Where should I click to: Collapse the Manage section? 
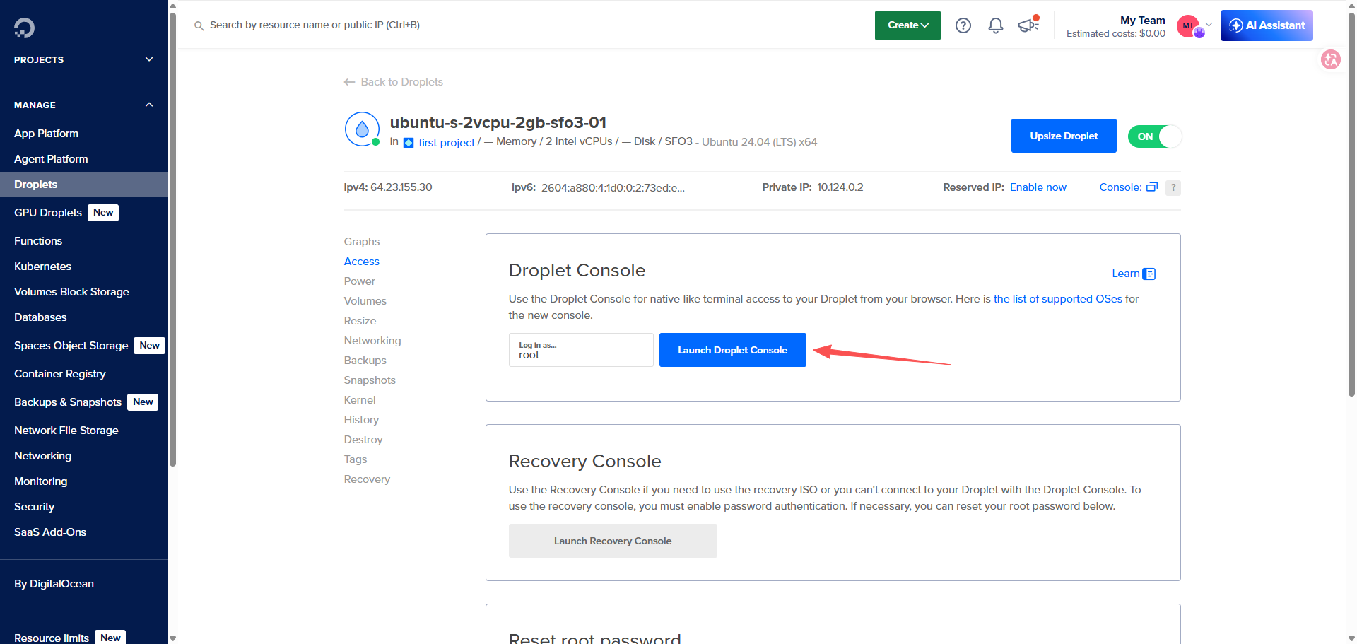149,105
